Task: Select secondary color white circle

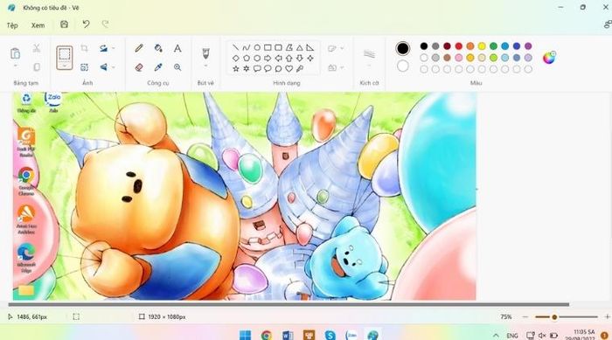Action: [x=403, y=66]
